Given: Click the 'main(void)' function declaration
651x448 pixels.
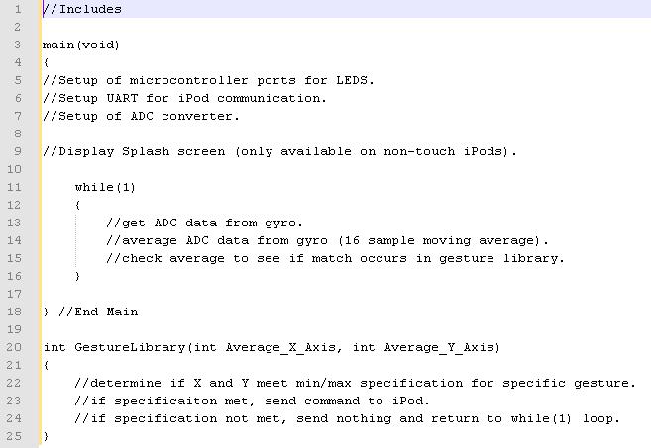Looking at the screenshot, I should click(81, 45).
